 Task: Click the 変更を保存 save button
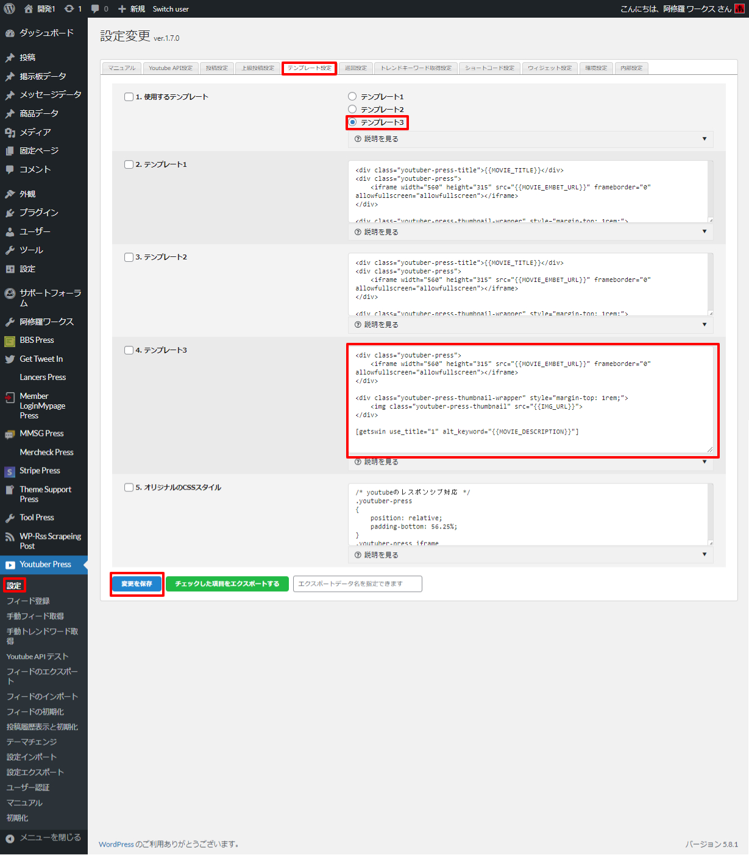click(137, 584)
